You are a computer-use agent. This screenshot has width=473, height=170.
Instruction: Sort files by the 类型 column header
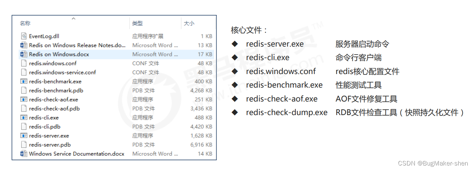137,23
